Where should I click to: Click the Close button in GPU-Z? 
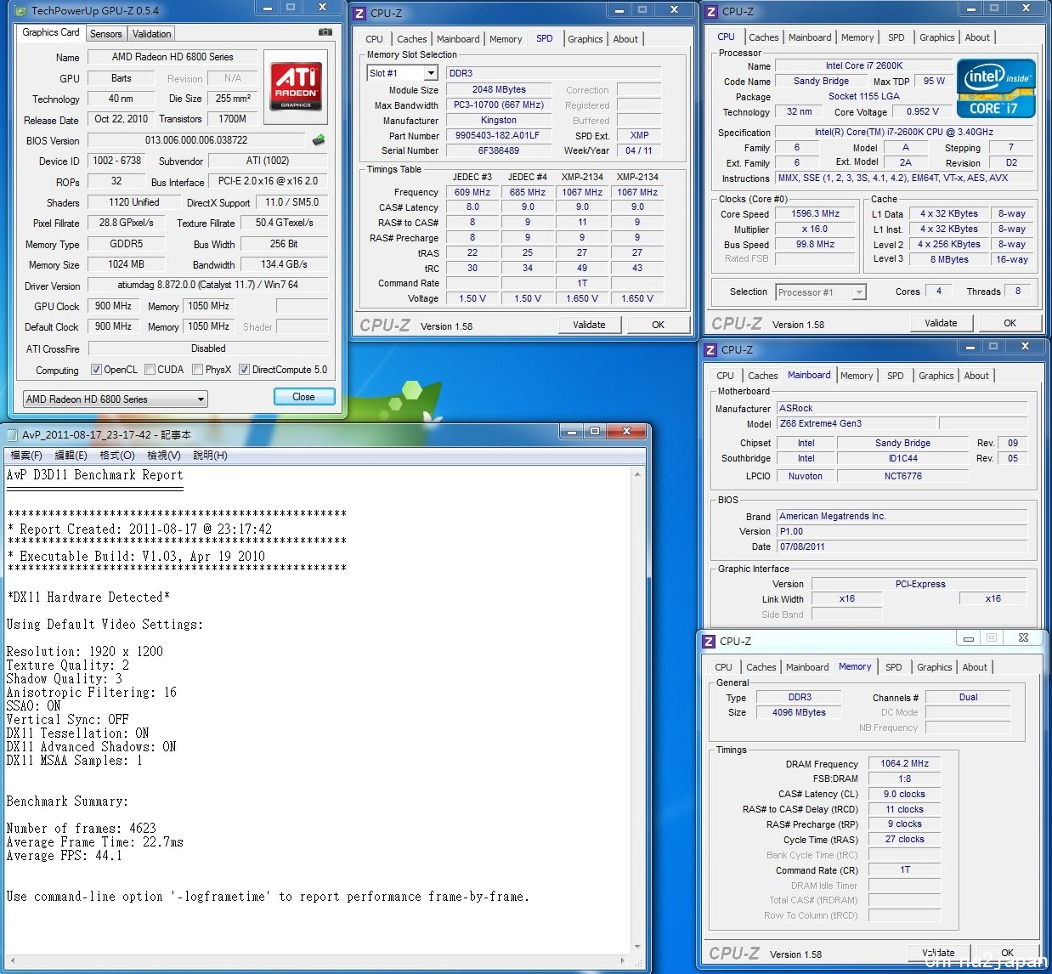tap(304, 397)
